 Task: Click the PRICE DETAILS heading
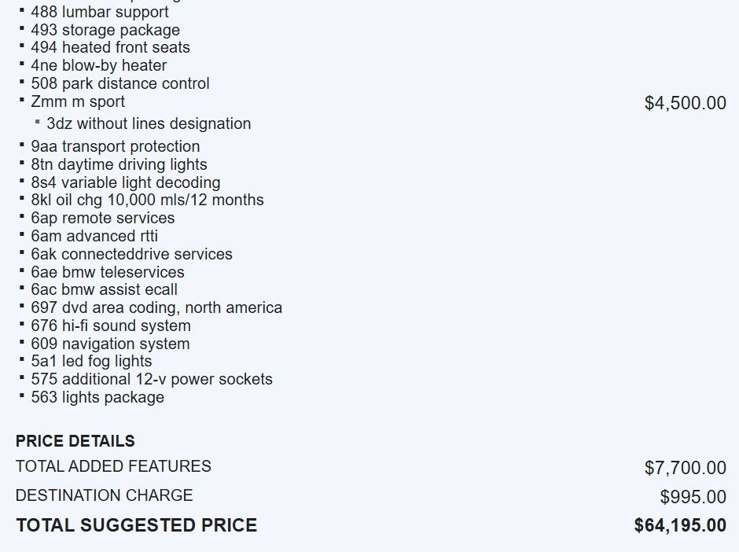(75, 441)
